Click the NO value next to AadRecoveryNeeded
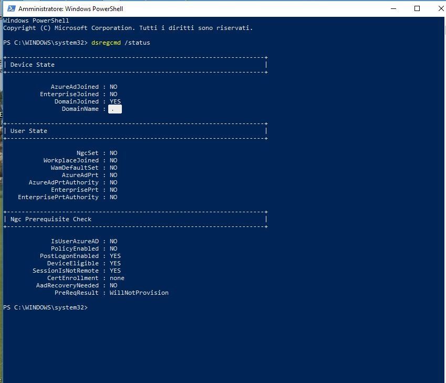446x383 pixels. coord(113,285)
